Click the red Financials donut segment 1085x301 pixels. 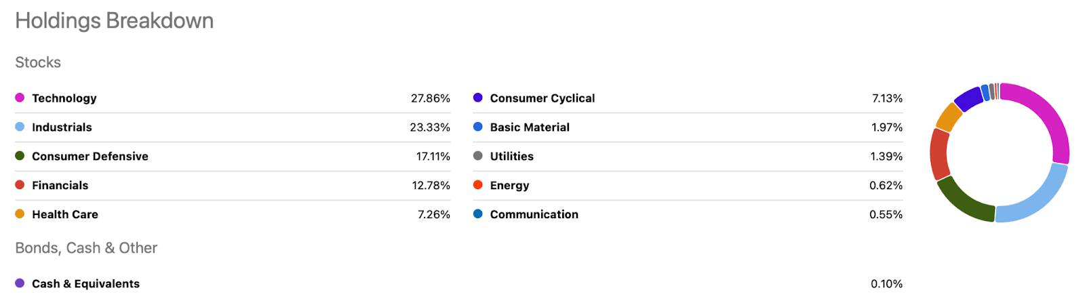pos(939,154)
